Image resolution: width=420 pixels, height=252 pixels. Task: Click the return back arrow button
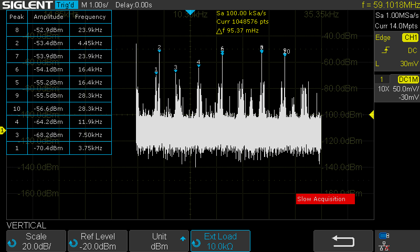coord(343,241)
